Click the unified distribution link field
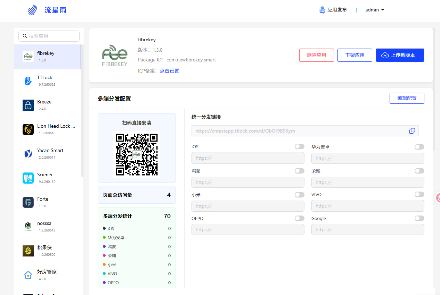This screenshot has width=440, height=295. (x=305, y=131)
